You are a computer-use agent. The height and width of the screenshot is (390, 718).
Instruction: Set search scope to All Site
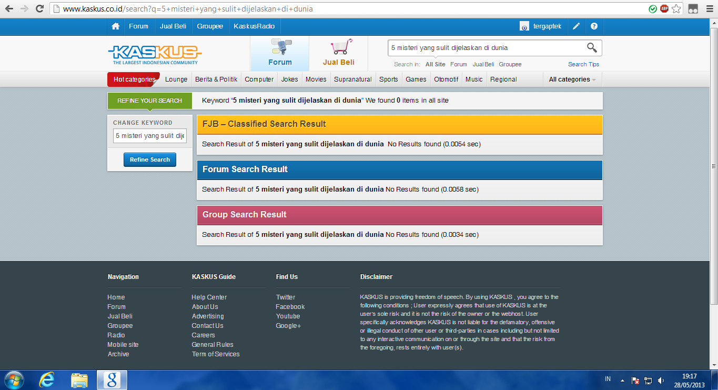pyautogui.click(x=436, y=64)
